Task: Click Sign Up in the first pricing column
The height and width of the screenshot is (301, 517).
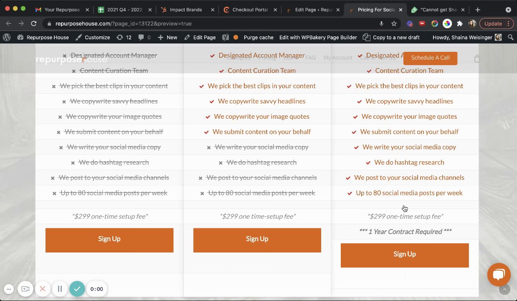Action: click(109, 240)
